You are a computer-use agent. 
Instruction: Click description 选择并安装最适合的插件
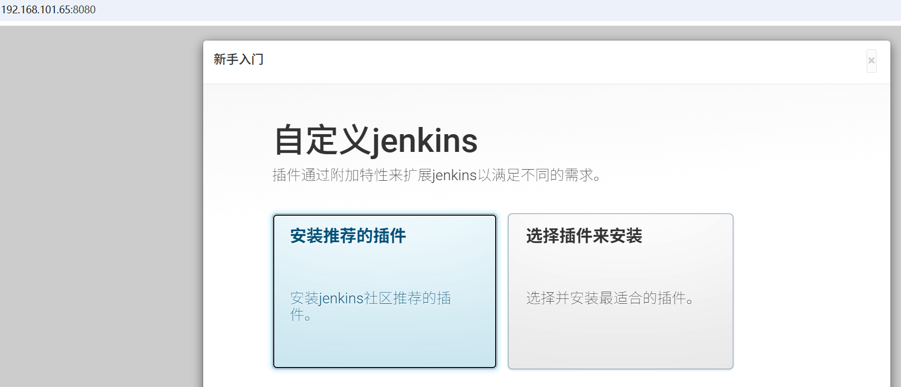tap(610, 298)
